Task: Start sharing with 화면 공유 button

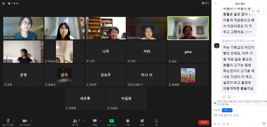Action: (x=112, y=122)
